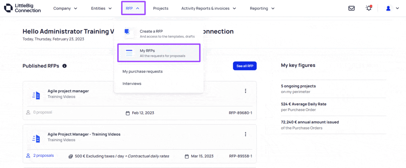The image size is (406, 168).
Task: Click the RFP-89680-1 reference
Action: (x=241, y=113)
